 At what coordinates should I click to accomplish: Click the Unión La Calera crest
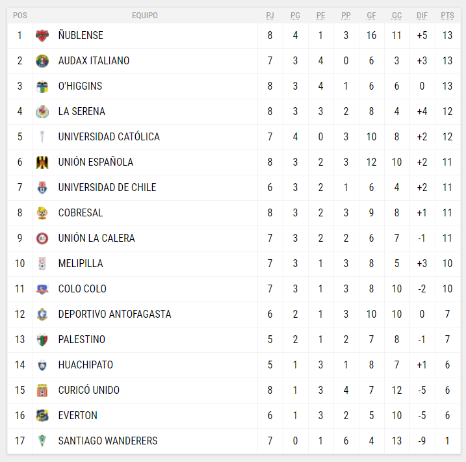[42, 238]
